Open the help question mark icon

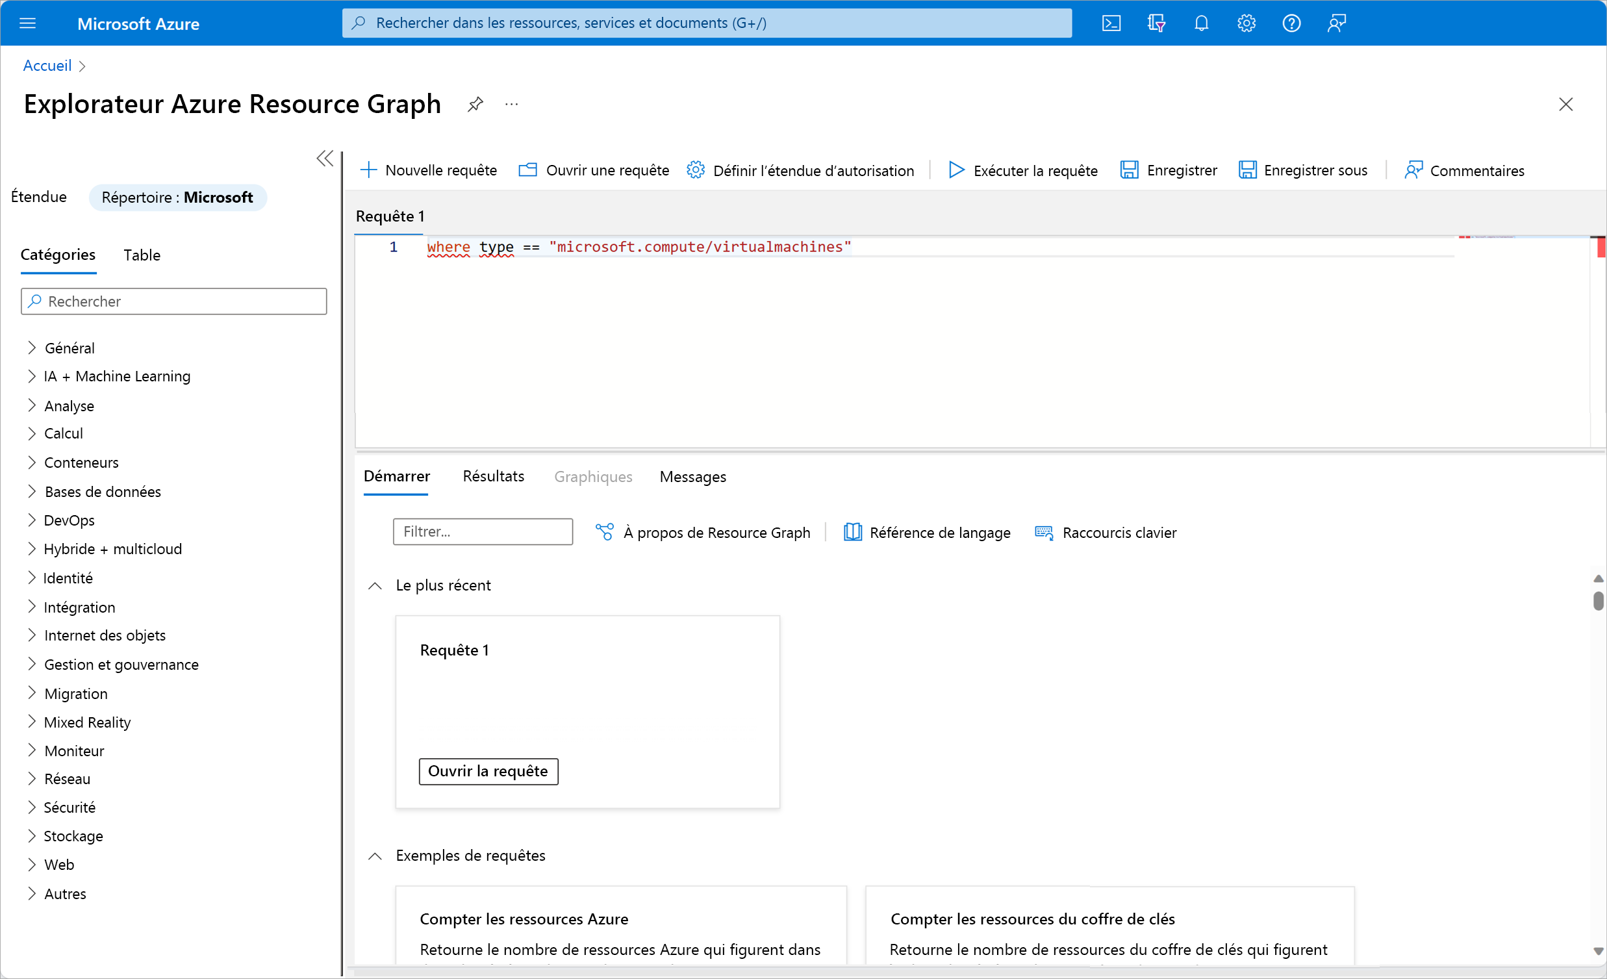tap(1291, 23)
